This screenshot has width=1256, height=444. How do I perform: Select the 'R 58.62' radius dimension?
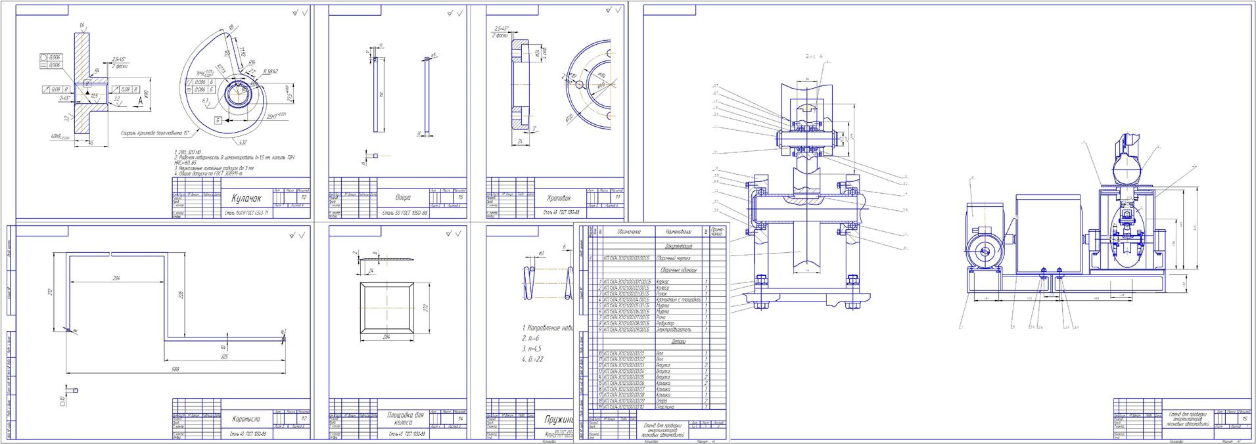269,72
